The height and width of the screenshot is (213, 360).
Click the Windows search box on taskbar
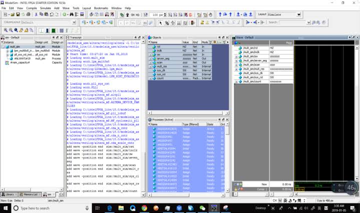point(51,208)
